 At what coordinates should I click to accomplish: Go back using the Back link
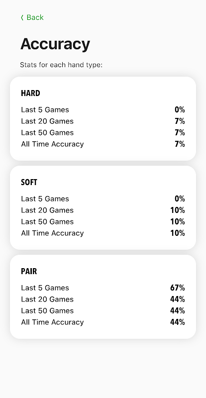pos(32,17)
